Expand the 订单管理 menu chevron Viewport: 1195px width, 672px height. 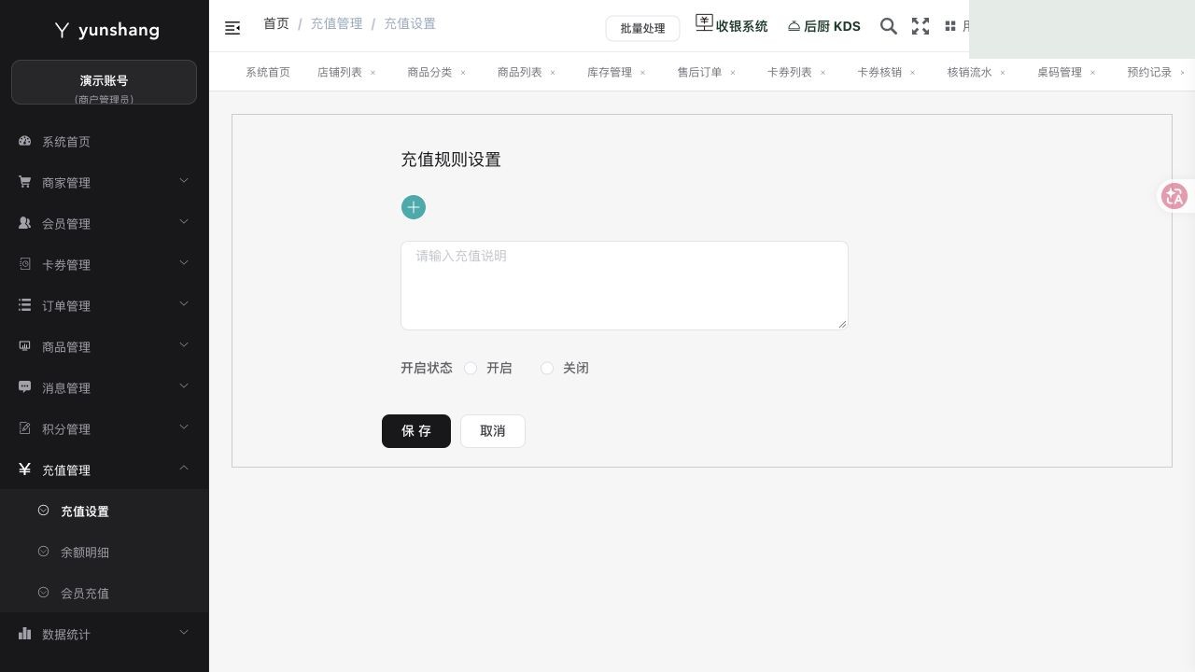tap(184, 304)
